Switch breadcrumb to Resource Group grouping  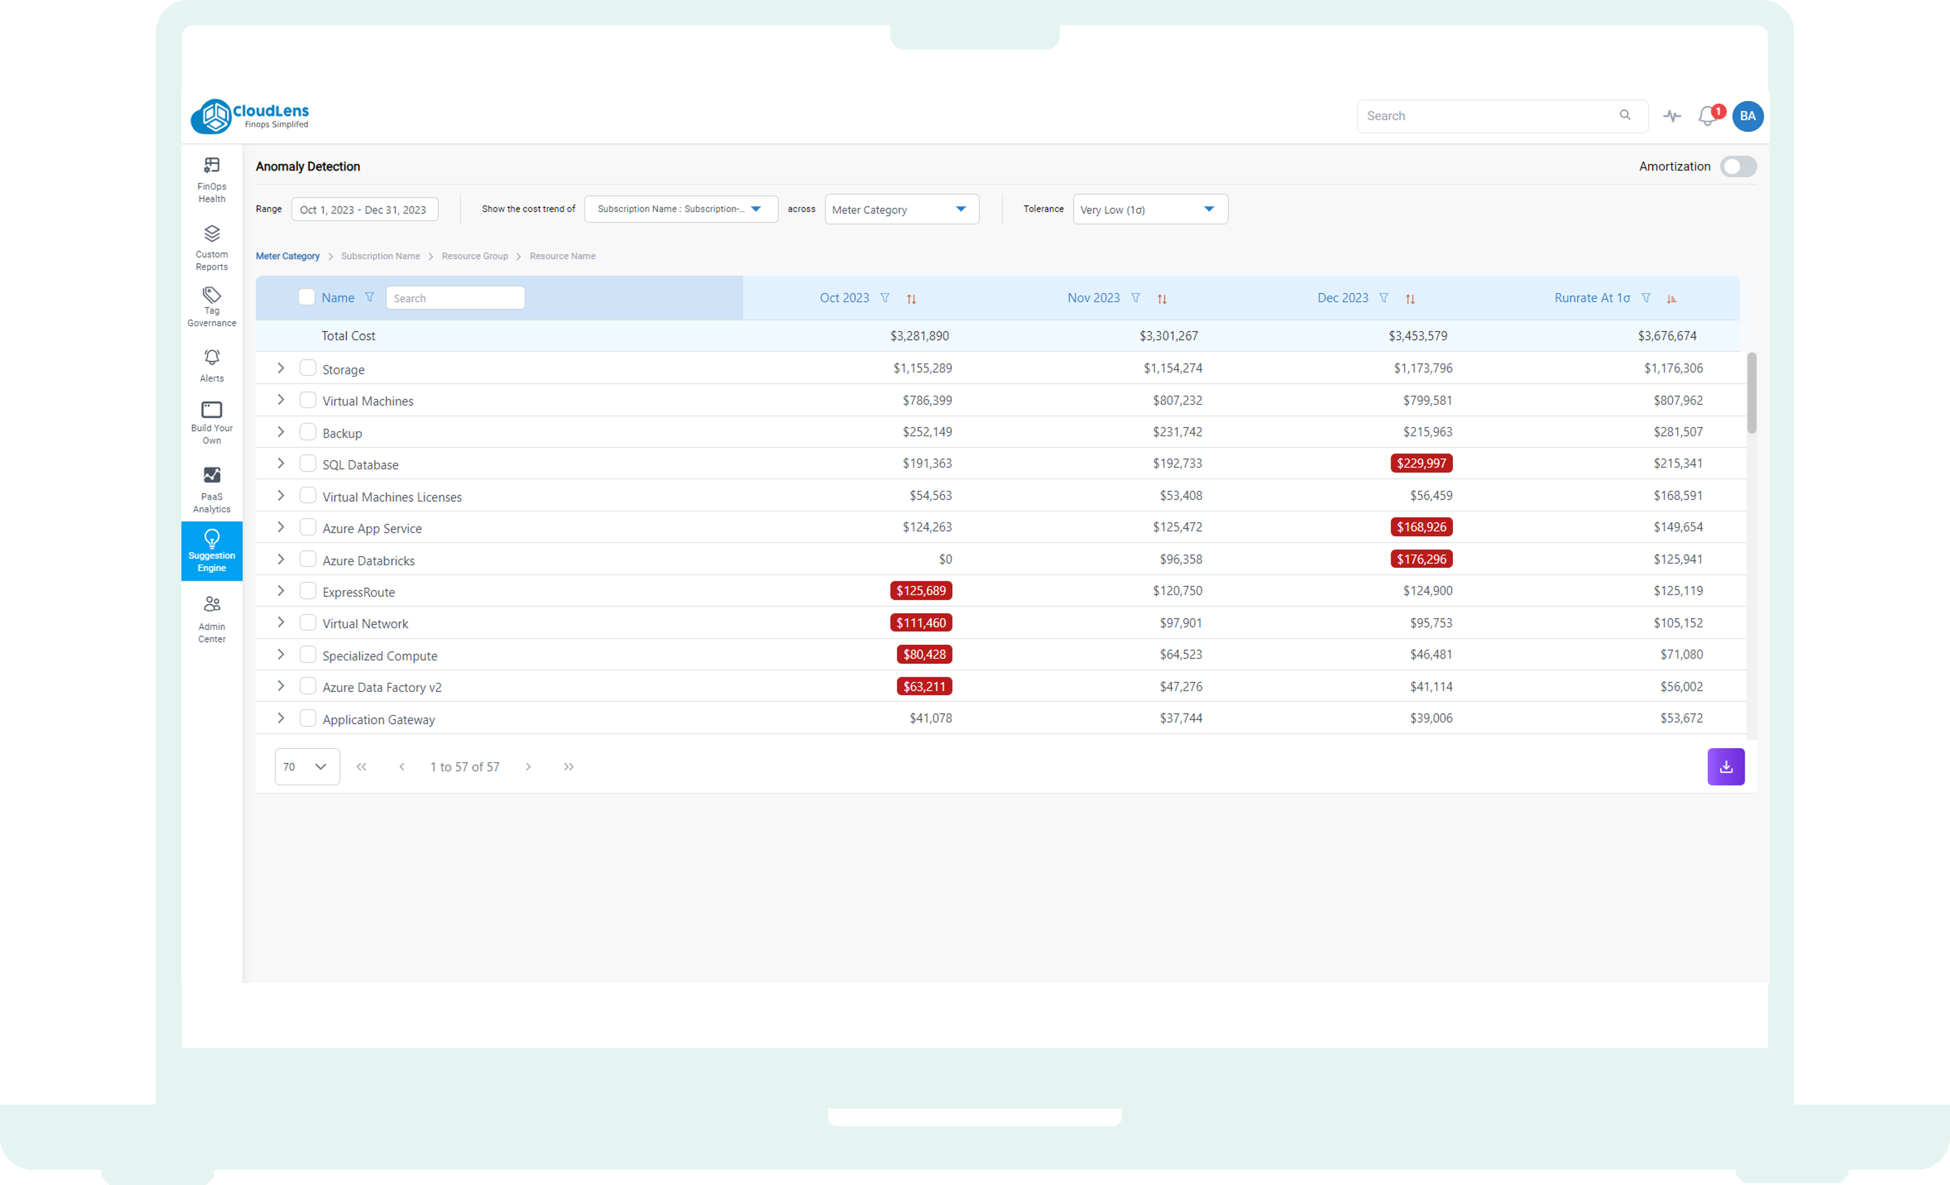point(475,256)
